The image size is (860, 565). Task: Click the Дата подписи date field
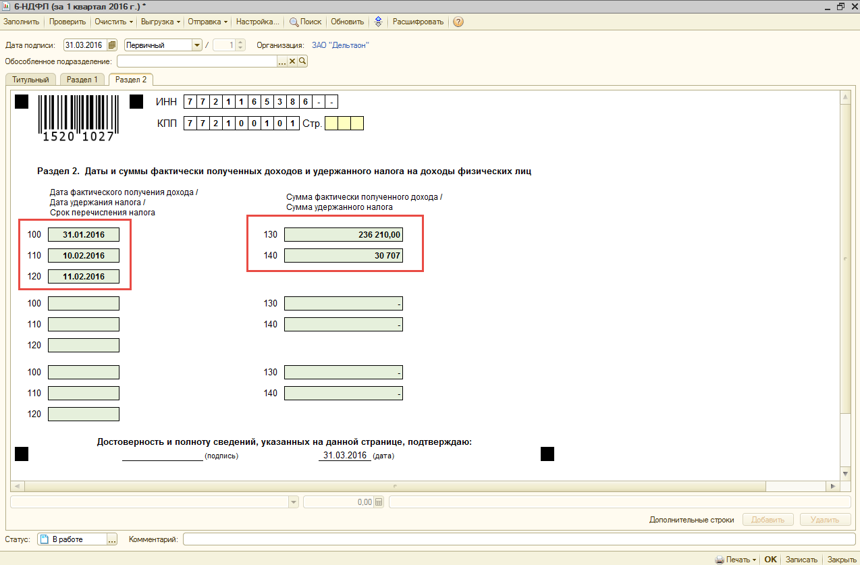(x=85, y=45)
